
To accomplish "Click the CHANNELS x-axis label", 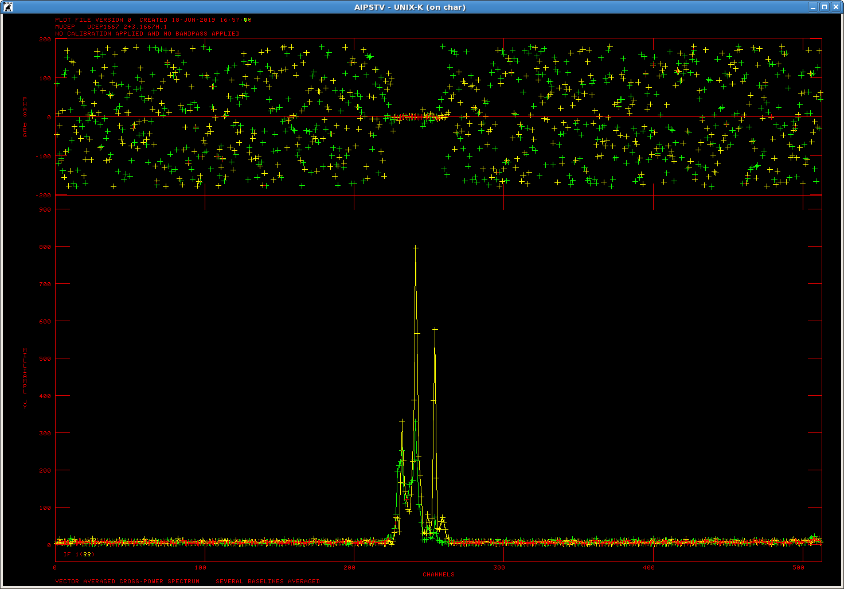I will [438, 574].
